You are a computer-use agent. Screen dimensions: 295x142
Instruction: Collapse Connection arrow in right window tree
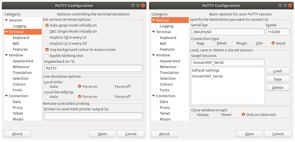point(154,96)
